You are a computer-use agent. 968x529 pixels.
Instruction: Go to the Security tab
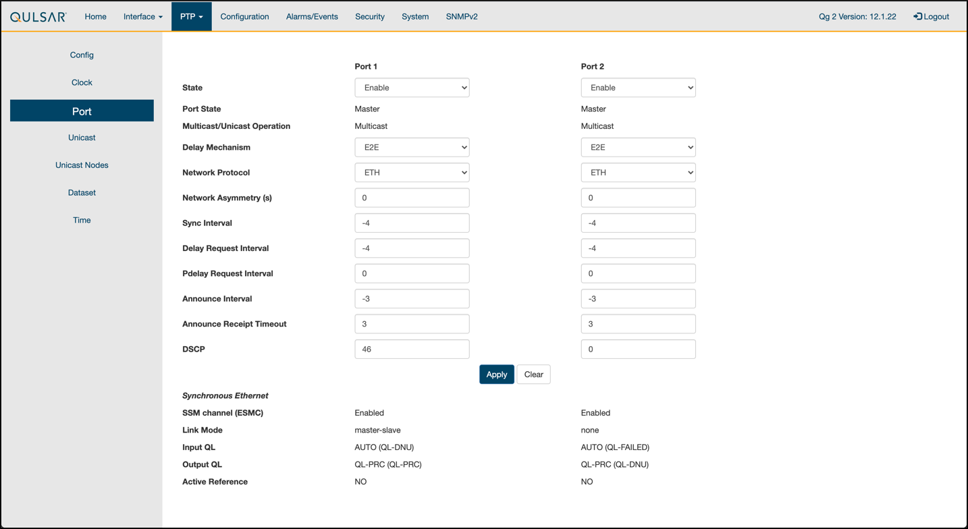tap(369, 17)
